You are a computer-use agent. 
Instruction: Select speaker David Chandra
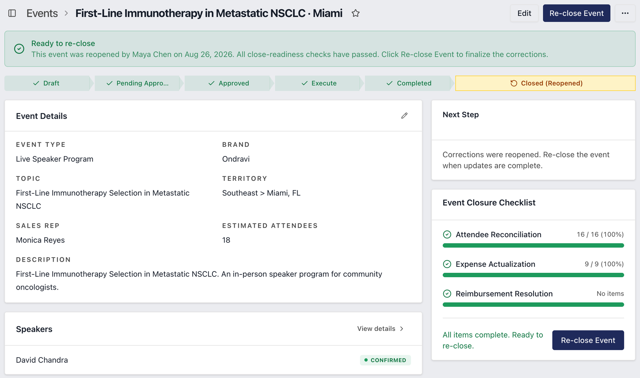point(42,360)
